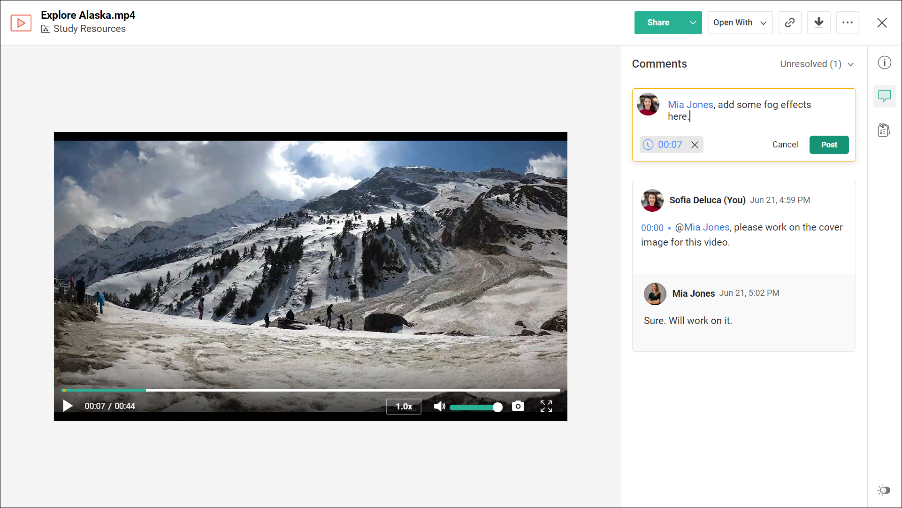Open the file info panel
This screenshot has height=508, width=902.
click(884, 63)
